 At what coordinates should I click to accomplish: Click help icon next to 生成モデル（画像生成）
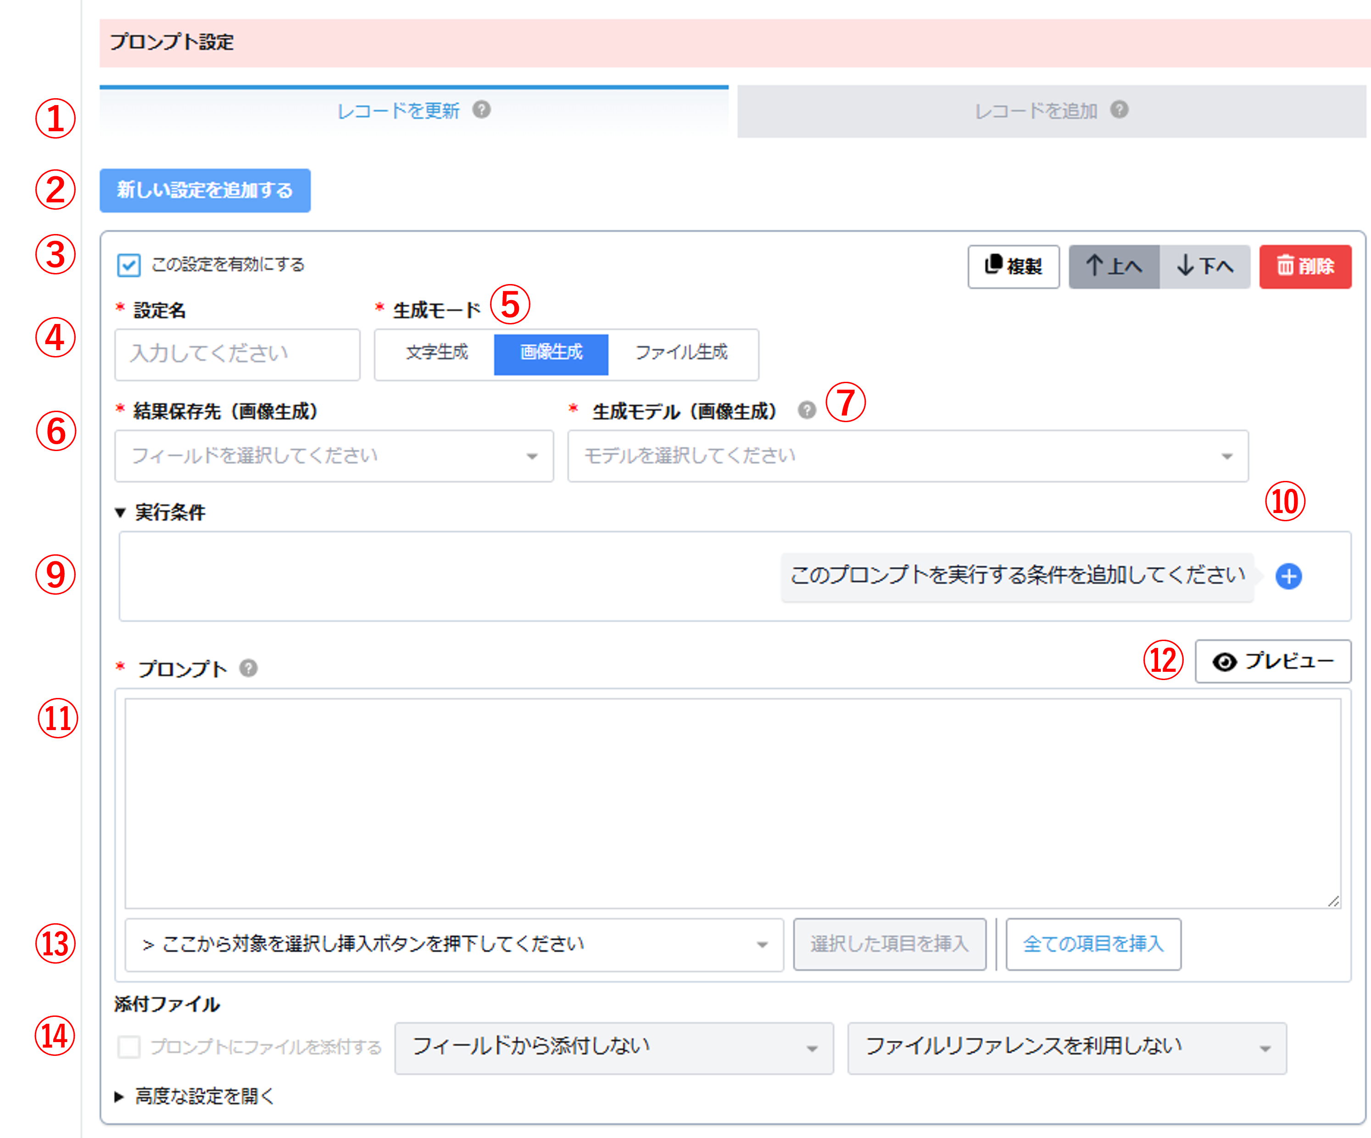point(807,410)
